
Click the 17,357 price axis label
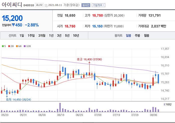click(165, 49)
